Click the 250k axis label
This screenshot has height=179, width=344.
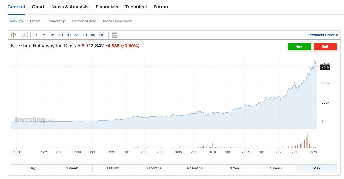[x=325, y=103]
